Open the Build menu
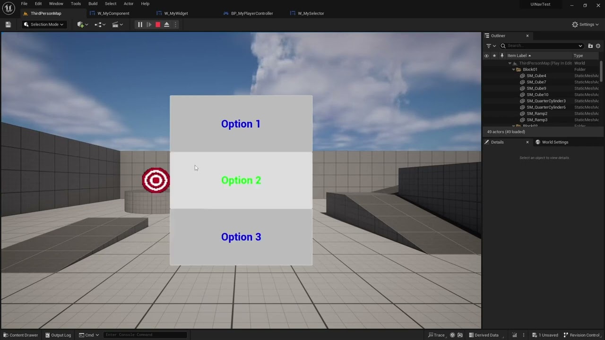The width and height of the screenshot is (605, 340). click(93, 4)
